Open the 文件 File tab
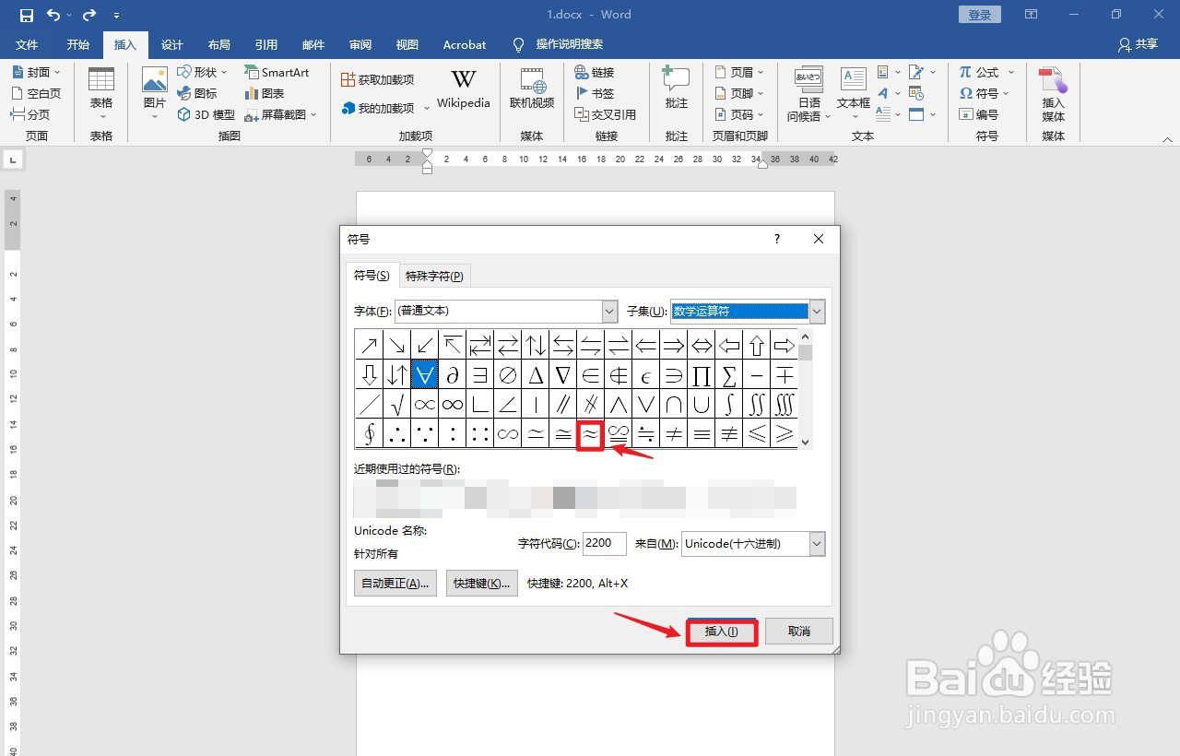Viewport: 1180px width, 756px height. coord(27,44)
